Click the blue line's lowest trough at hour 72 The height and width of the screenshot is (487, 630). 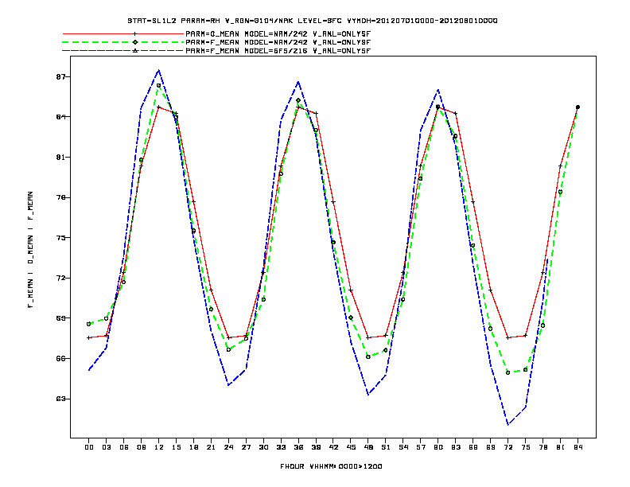click(507, 424)
